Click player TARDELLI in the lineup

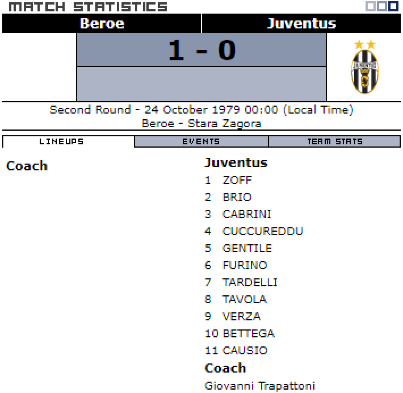[x=250, y=282]
